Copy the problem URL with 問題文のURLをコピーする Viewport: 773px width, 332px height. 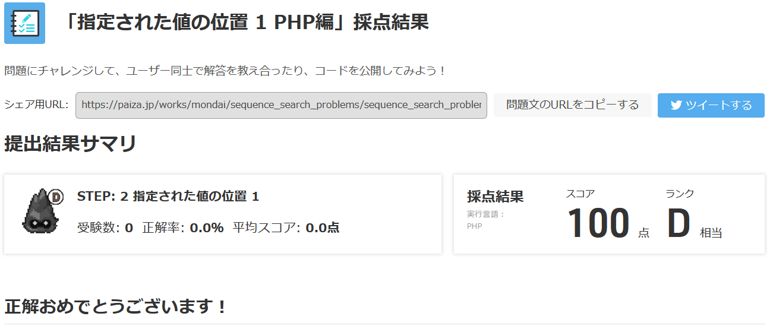coord(572,105)
